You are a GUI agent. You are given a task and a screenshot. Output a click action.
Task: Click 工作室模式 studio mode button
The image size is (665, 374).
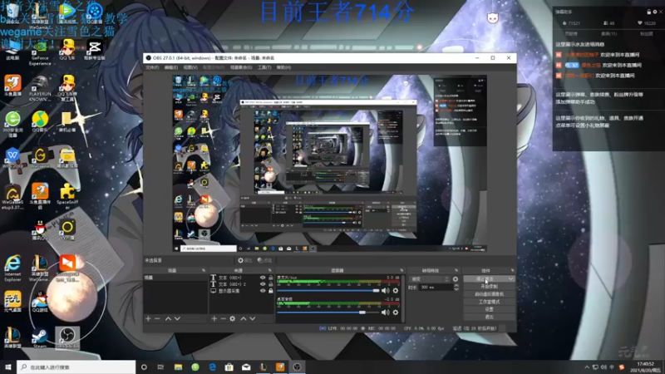click(x=489, y=302)
